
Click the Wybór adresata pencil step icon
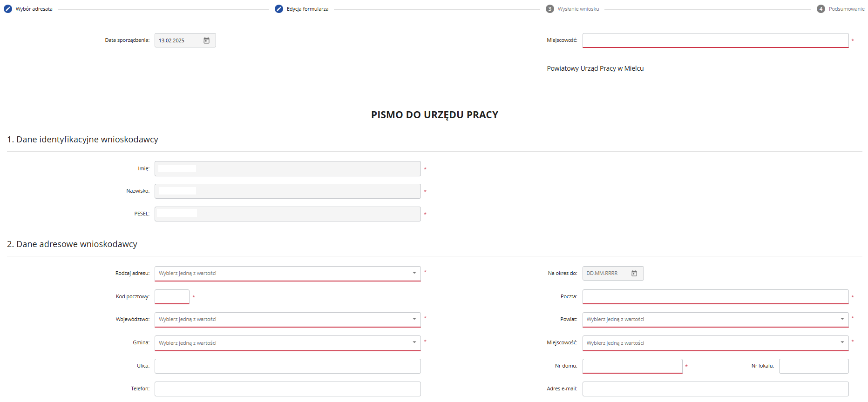coord(8,9)
